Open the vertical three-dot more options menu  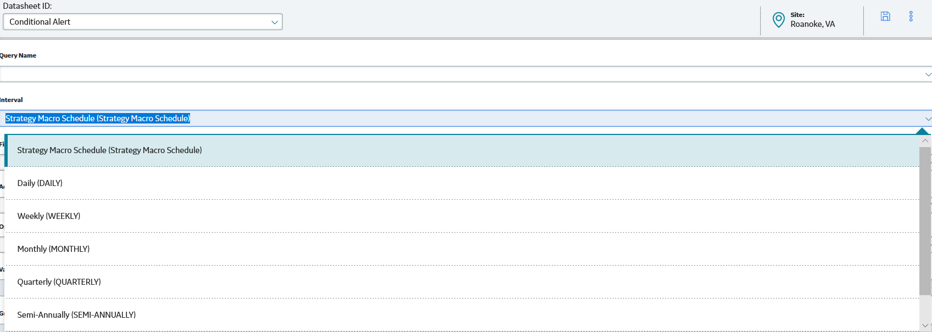pyautogui.click(x=911, y=16)
